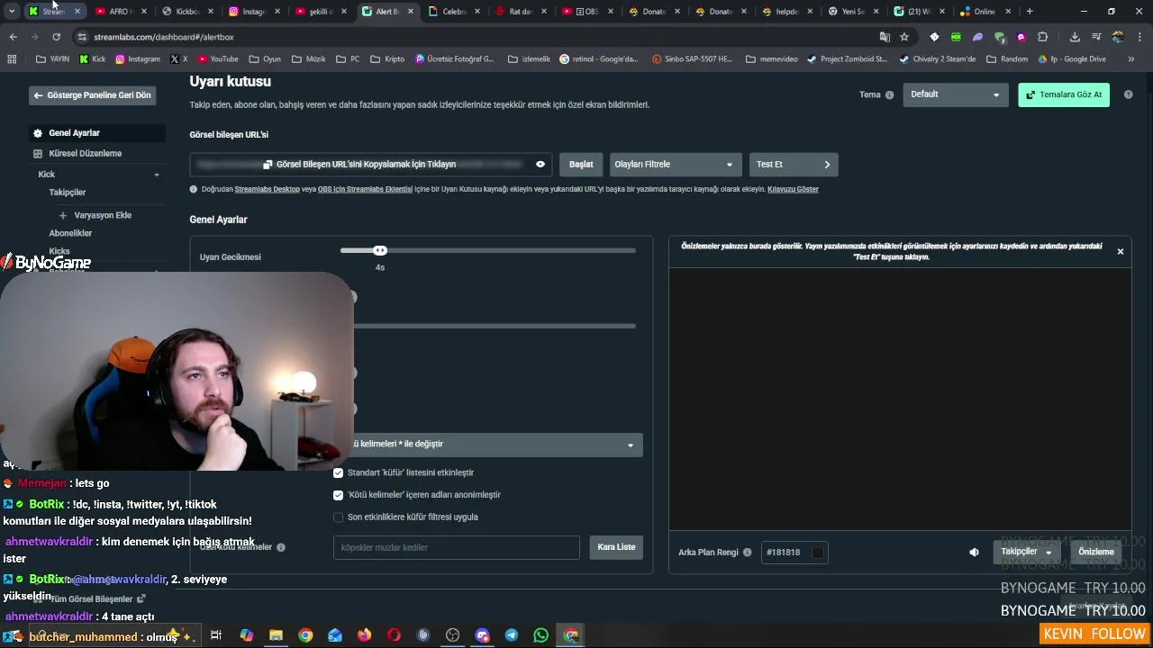1153x648 pixels.
Task: Click the kötü kelimeler blacklist input field
Action: (x=457, y=547)
